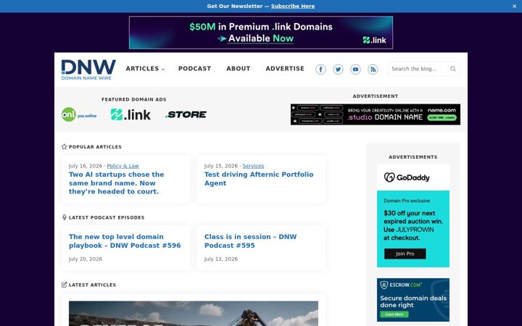Click the GoDaddy logo in advertisements
The height and width of the screenshot is (326, 522).
click(x=407, y=177)
